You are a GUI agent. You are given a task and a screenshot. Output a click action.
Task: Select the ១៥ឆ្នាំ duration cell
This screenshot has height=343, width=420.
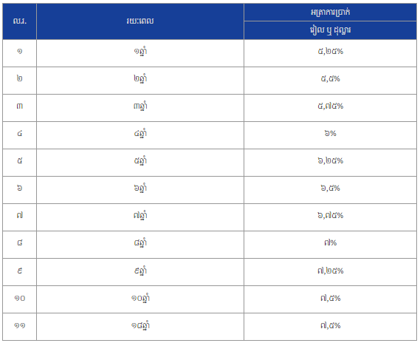click(140, 327)
